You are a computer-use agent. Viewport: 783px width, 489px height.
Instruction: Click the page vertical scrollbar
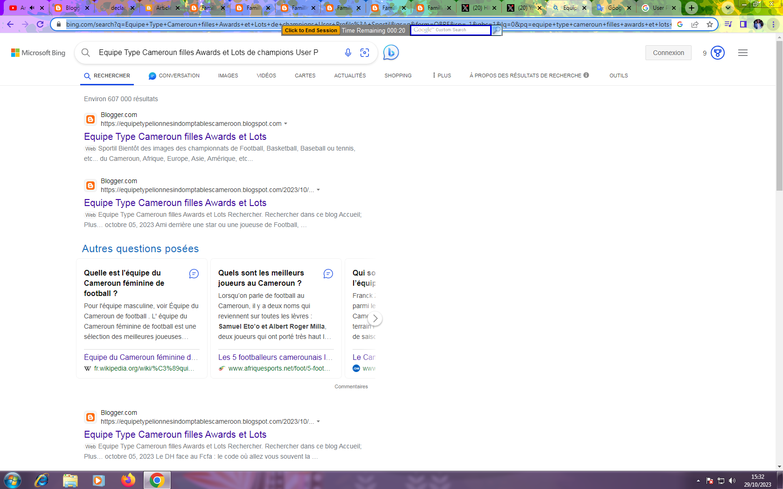pos(779,117)
